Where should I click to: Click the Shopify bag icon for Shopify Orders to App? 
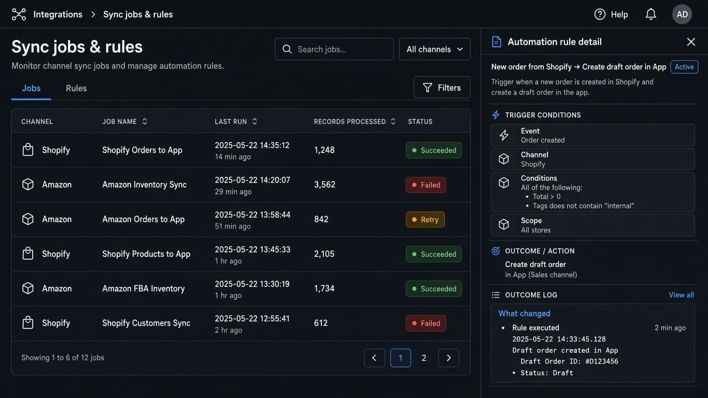click(28, 150)
